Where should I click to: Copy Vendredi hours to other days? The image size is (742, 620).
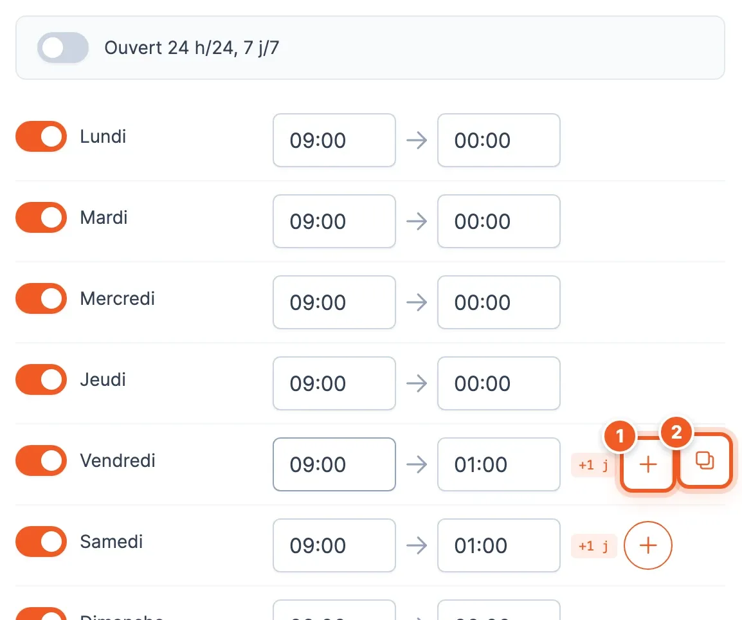pos(705,460)
